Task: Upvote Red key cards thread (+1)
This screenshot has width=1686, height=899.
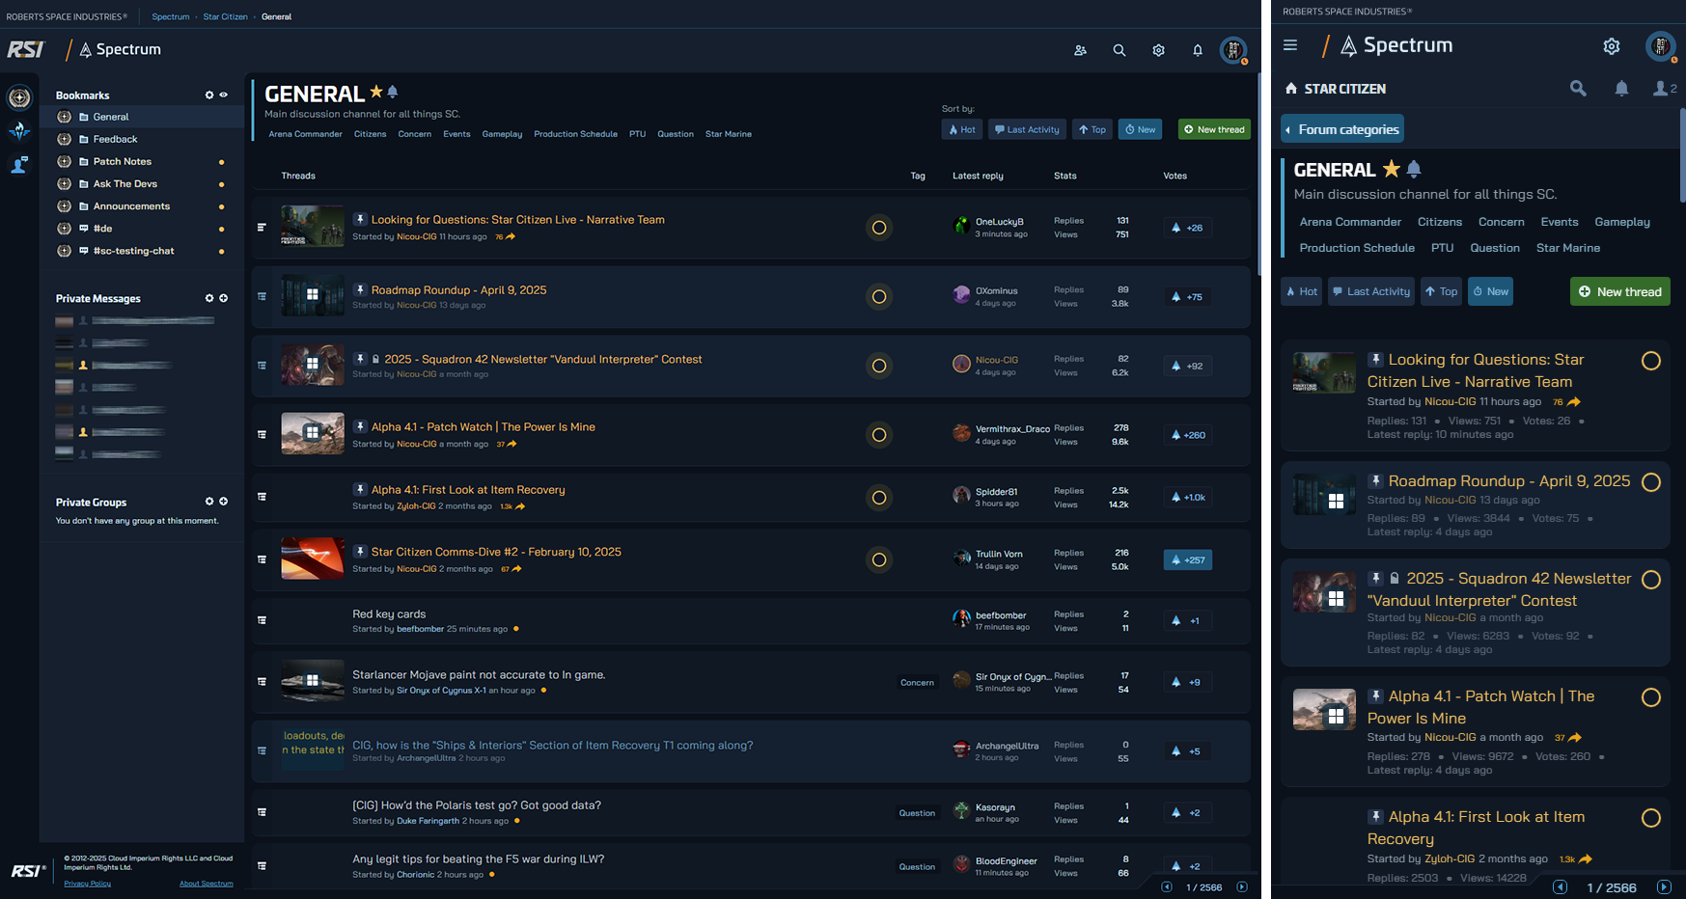Action: 1187,621
